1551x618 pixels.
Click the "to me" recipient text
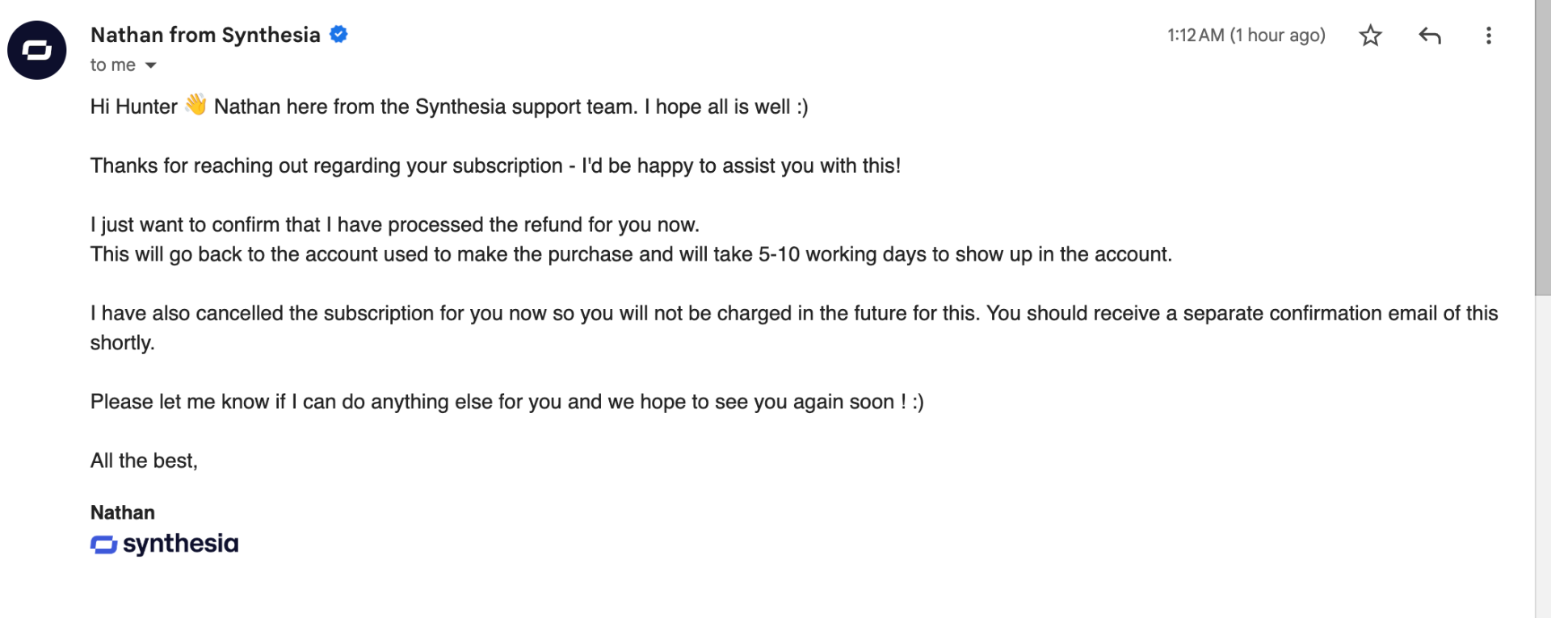click(x=112, y=65)
